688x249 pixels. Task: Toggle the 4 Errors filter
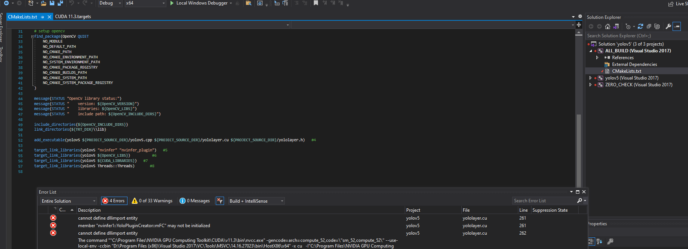114,201
